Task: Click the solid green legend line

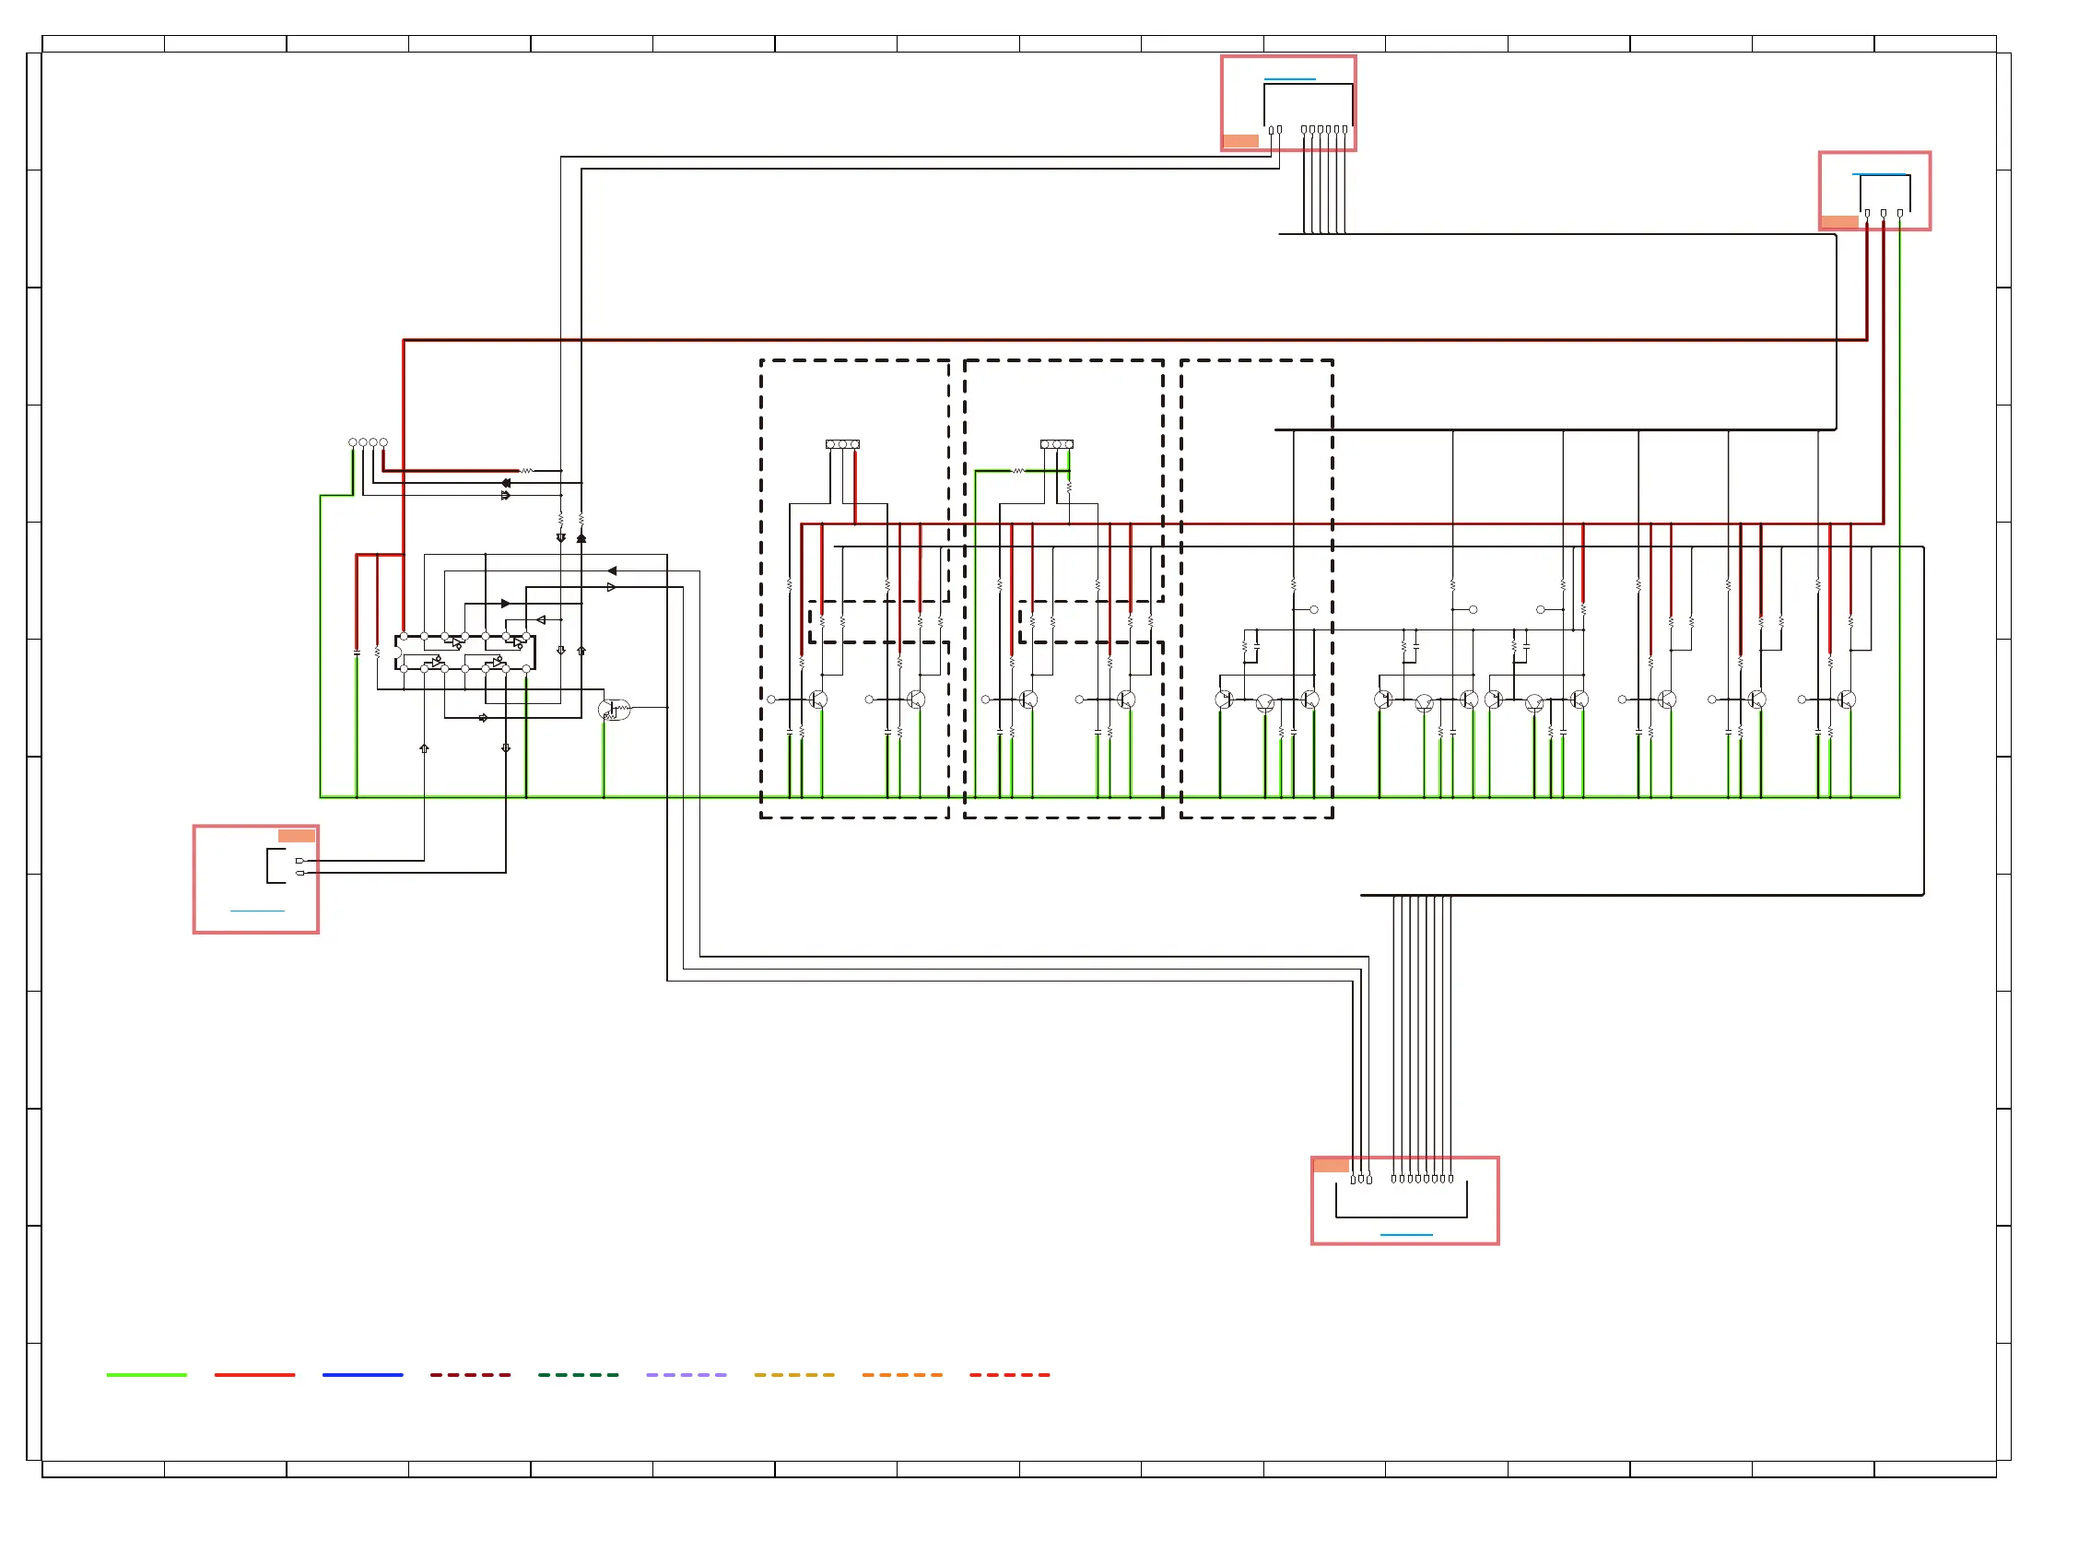Action: coord(147,1374)
